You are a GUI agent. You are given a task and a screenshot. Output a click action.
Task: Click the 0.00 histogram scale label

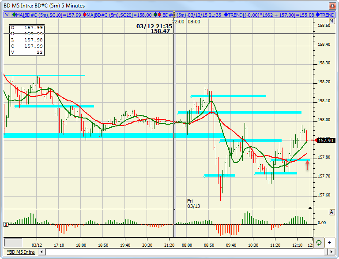pos(322,223)
